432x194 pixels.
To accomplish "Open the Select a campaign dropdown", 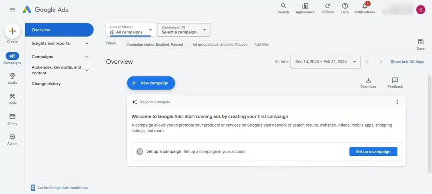I will tap(184, 29).
